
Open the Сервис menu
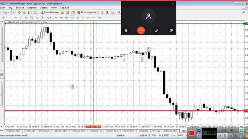tap(44, 8)
